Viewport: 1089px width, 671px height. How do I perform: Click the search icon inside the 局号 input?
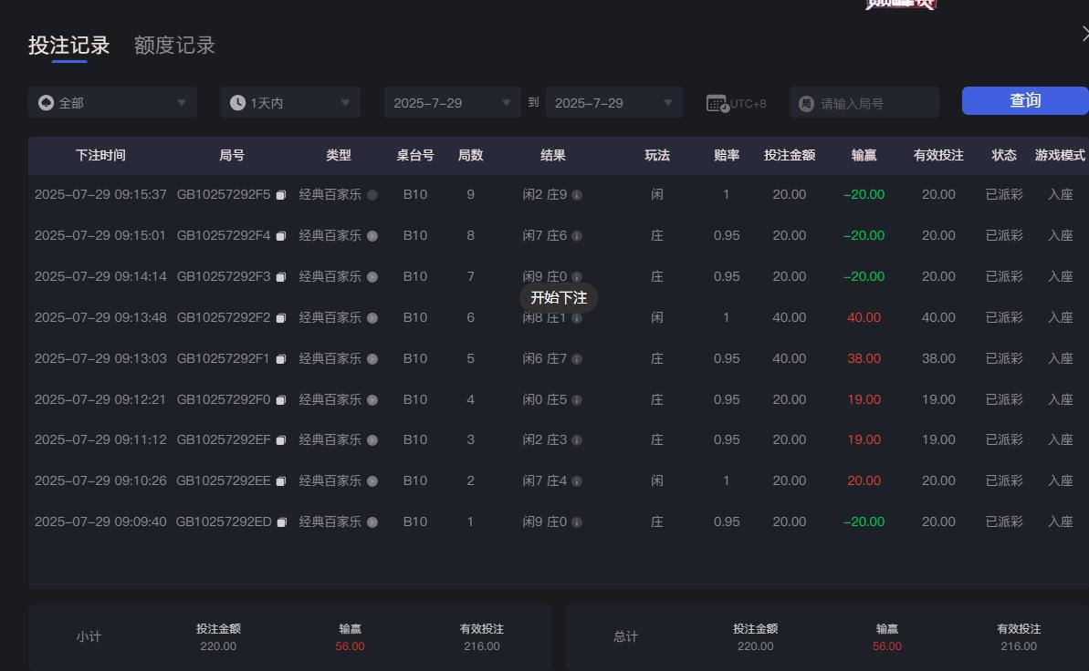pos(804,102)
